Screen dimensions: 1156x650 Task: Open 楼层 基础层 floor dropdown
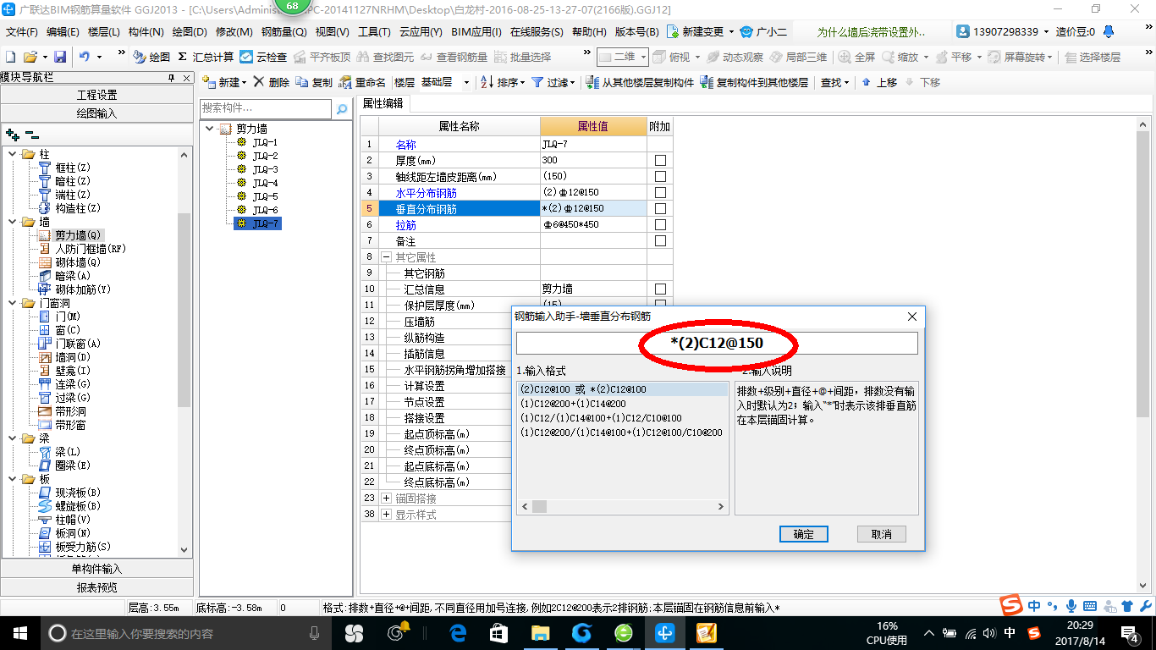coord(465,82)
